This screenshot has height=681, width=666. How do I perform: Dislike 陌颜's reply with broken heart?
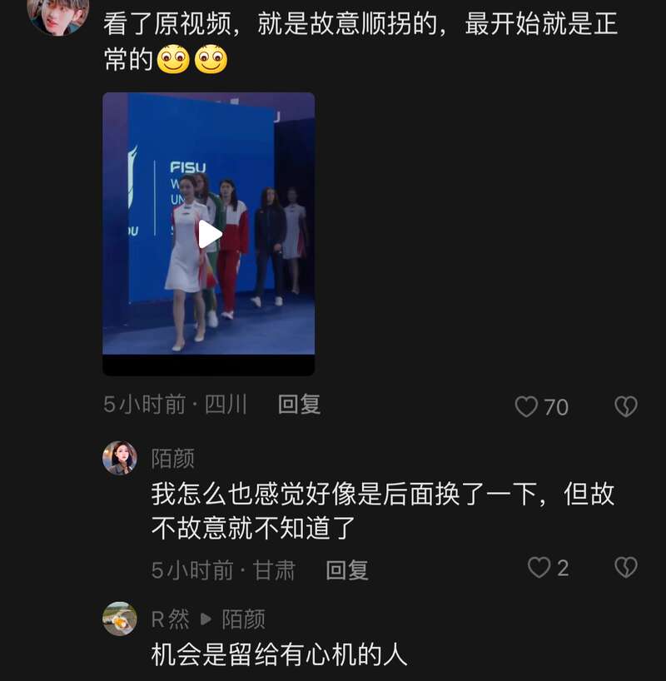(x=626, y=567)
